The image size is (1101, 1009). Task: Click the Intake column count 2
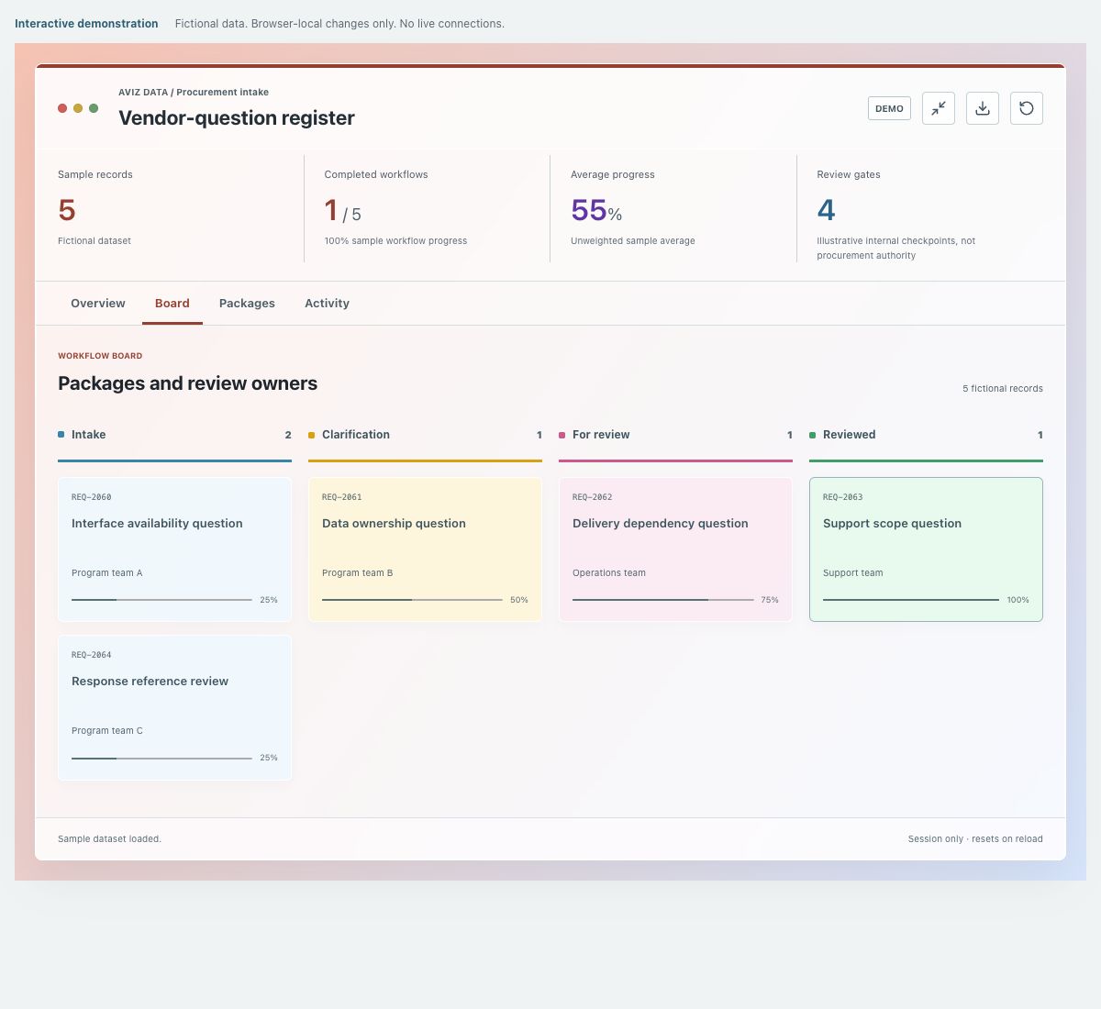(288, 435)
